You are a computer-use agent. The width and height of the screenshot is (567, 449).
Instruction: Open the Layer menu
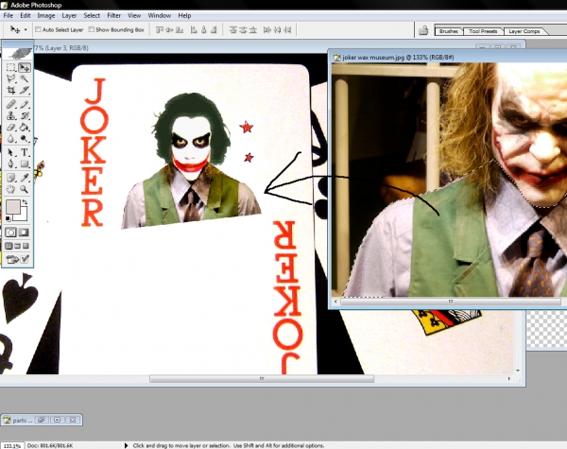69,15
